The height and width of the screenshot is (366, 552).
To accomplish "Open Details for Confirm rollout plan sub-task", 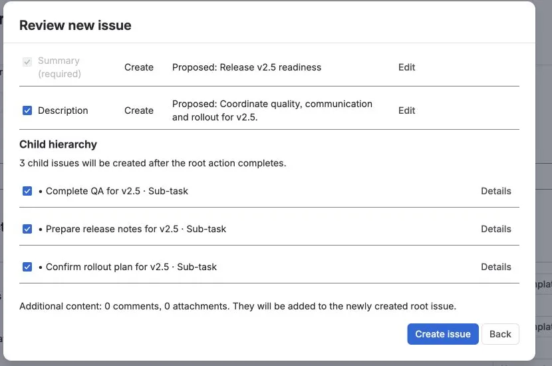I will pos(495,267).
